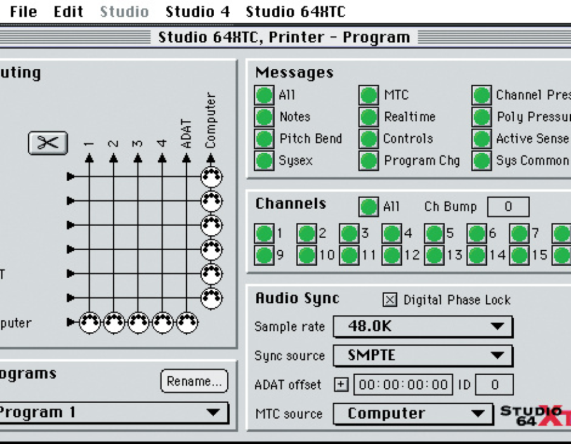
Task: Toggle MIDI channel 6
Action: 476,233
